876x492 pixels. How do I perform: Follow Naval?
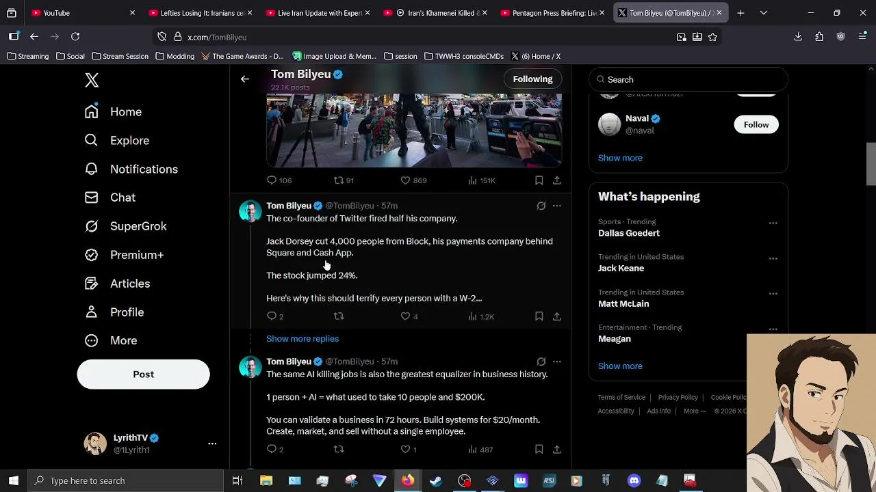pyautogui.click(x=756, y=124)
